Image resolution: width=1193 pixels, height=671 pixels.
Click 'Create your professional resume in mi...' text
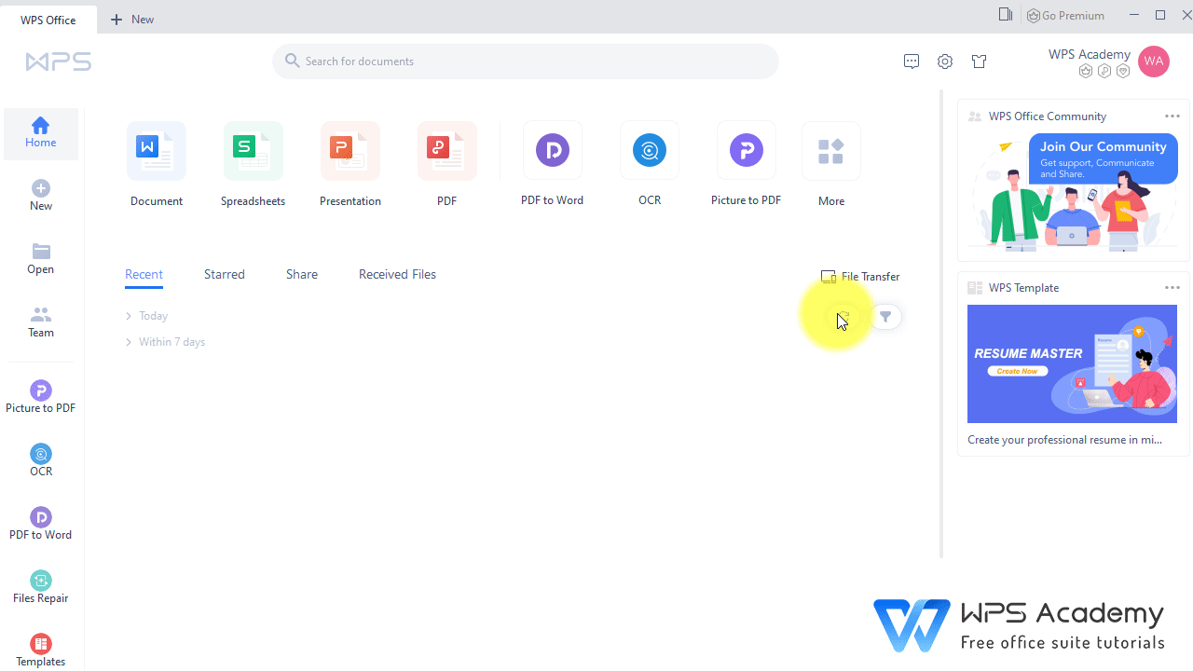click(1064, 440)
